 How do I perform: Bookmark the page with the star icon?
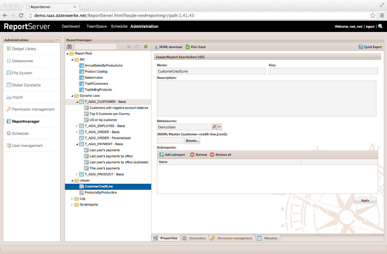373,15
